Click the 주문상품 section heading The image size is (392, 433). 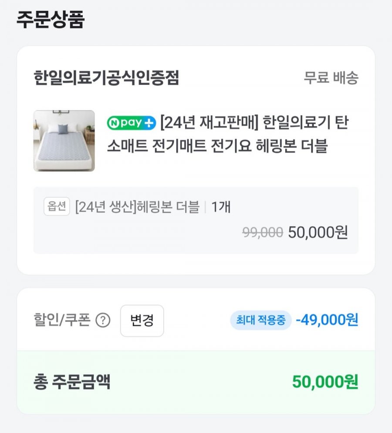pos(50,20)
